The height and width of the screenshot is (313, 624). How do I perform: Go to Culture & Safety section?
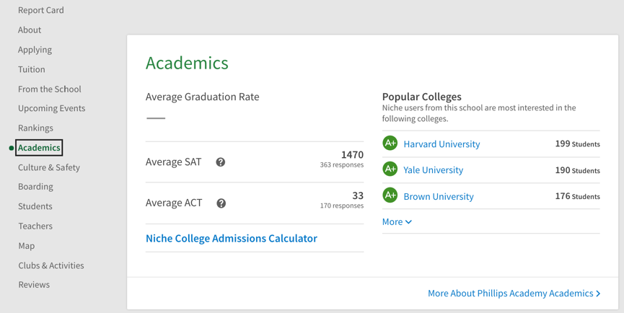(49, 167)
